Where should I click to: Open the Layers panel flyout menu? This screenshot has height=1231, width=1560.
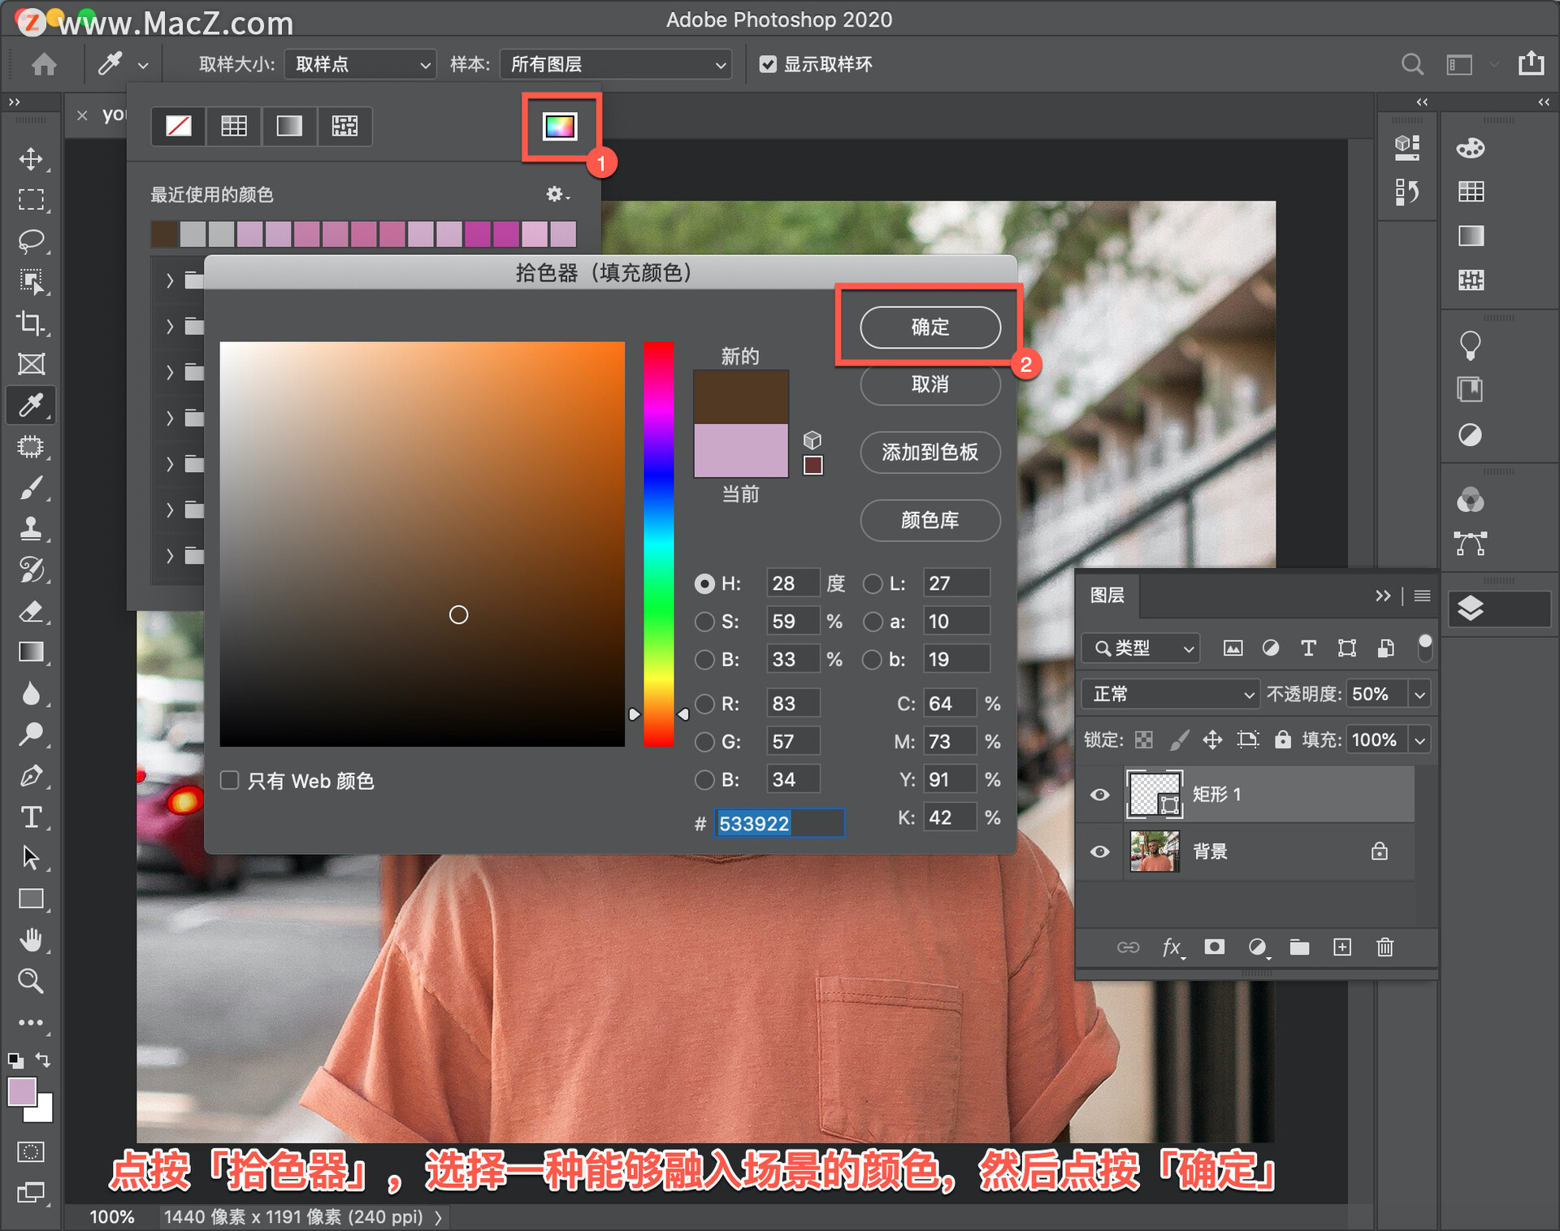[1422, 596]
